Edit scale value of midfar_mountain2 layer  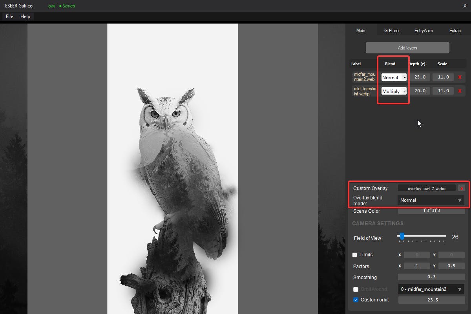coord(443,77)
